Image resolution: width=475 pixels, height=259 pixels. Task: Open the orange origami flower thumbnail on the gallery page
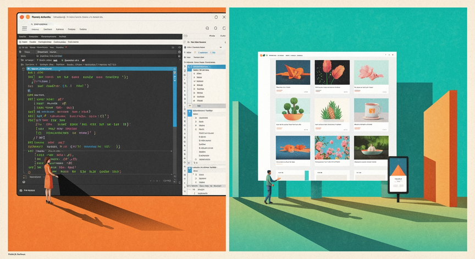click(x=293, y=73)
